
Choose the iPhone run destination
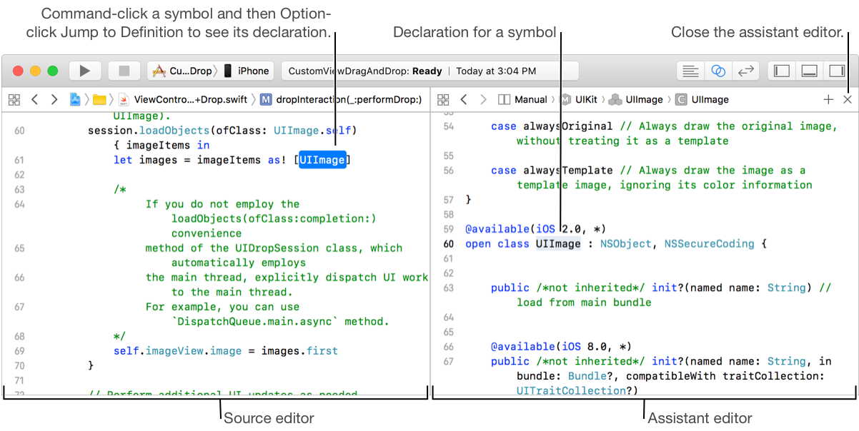pyautogui.click(x=247, y=71)
